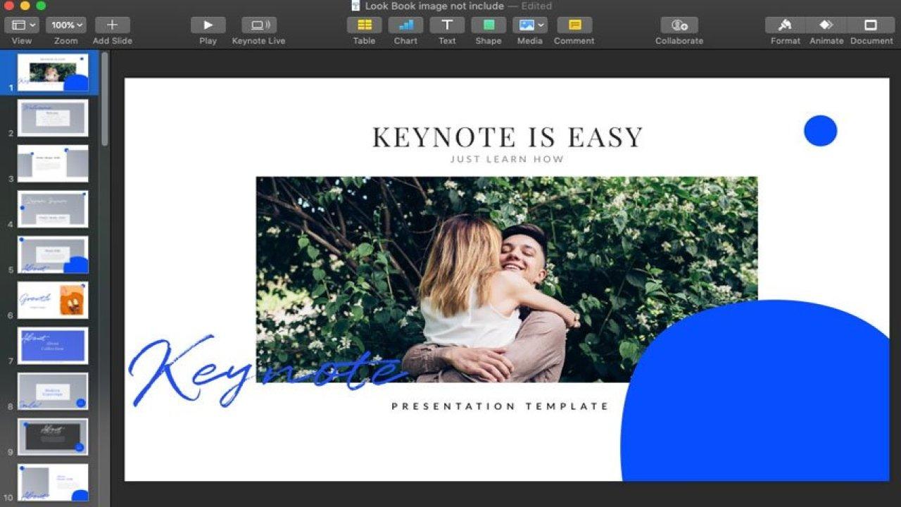Open the View options dropdown

pyautogui.click(x=21, y=24)
